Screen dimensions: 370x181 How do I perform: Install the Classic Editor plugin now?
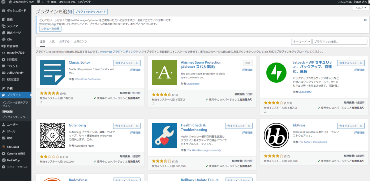click(127, 63)
